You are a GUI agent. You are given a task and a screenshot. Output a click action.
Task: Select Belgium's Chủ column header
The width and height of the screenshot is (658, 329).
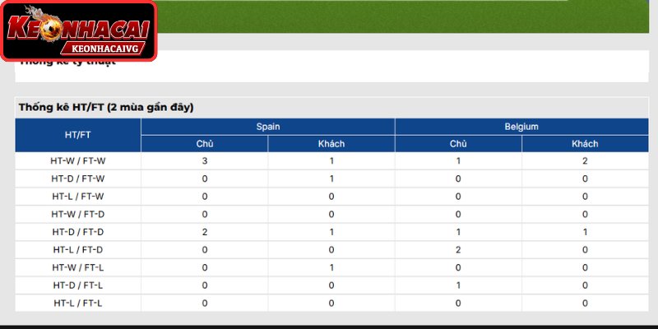[x=458, y=144]
